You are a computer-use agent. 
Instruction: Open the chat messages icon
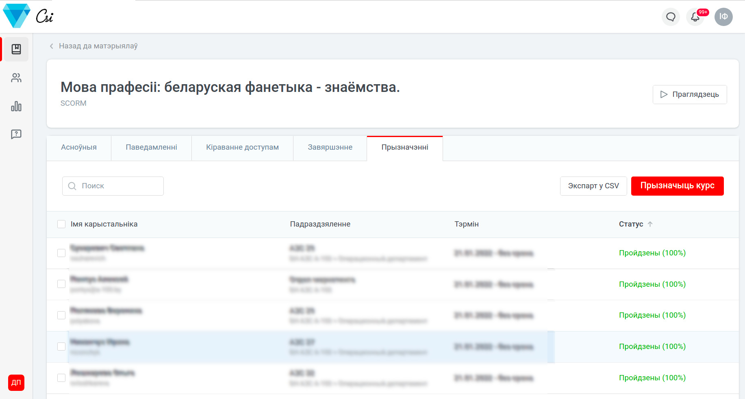[671, 17]
